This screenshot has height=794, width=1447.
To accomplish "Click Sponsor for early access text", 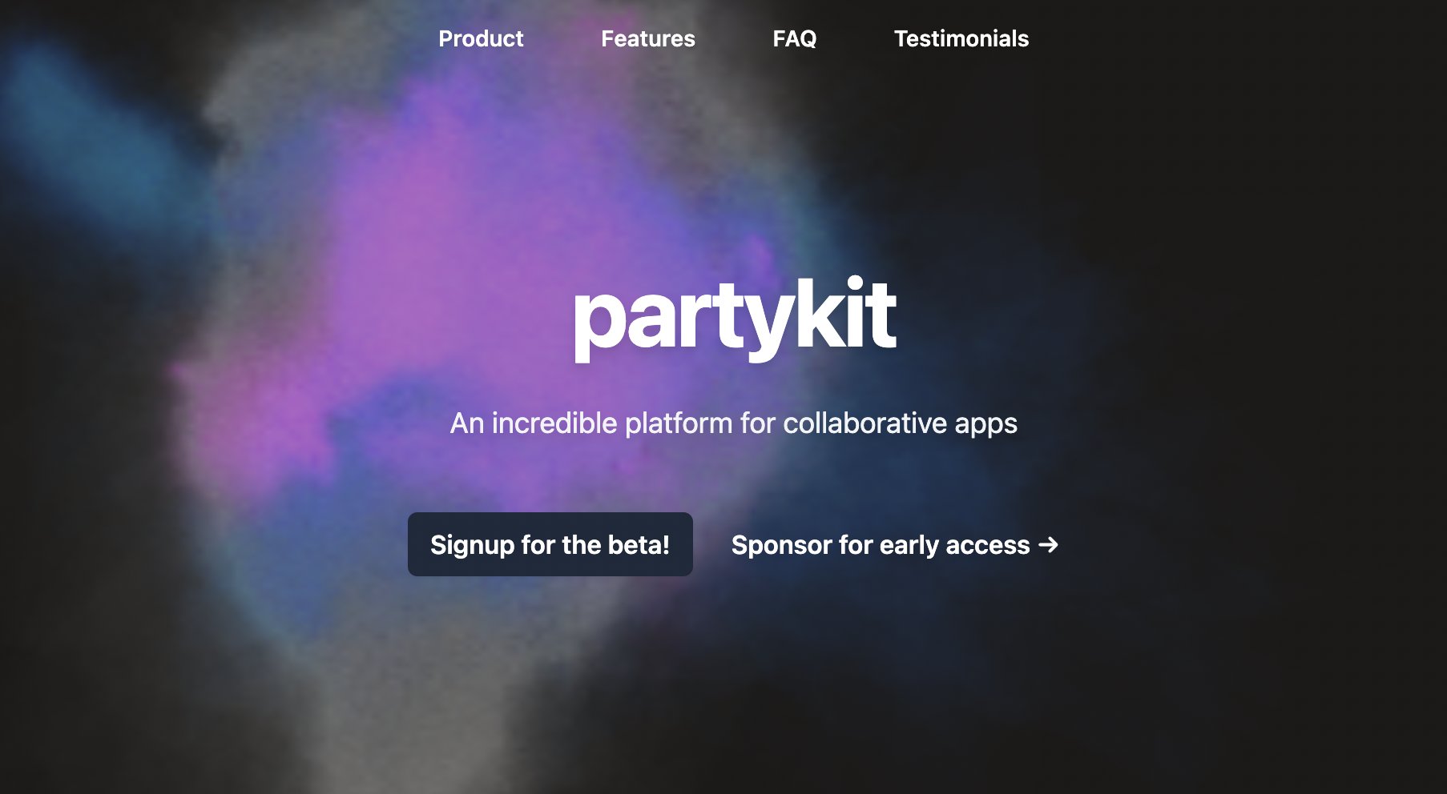I will 879,545.
